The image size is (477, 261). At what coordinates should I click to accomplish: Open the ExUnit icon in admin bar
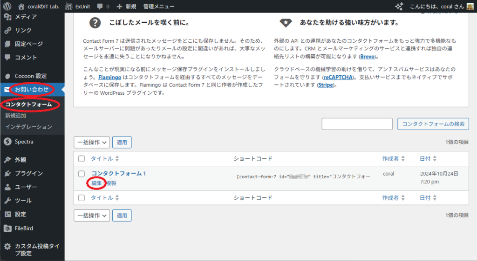click(x=69, y=6)
